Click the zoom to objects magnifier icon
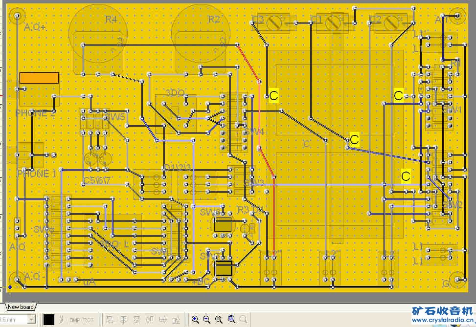 [231, 319]
